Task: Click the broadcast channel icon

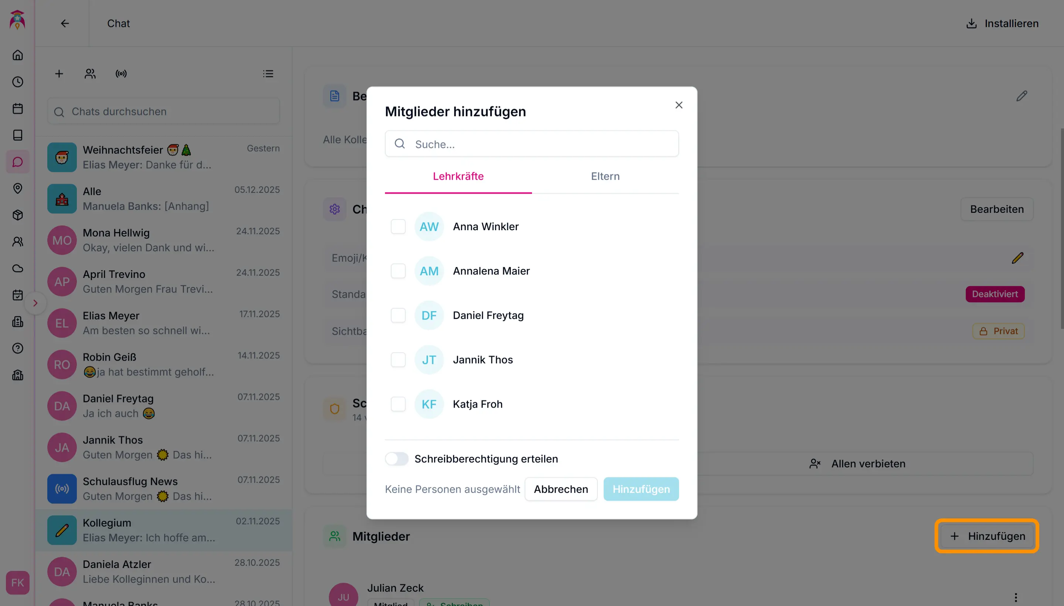Action: pyautogui.click(x=121, y=74)
